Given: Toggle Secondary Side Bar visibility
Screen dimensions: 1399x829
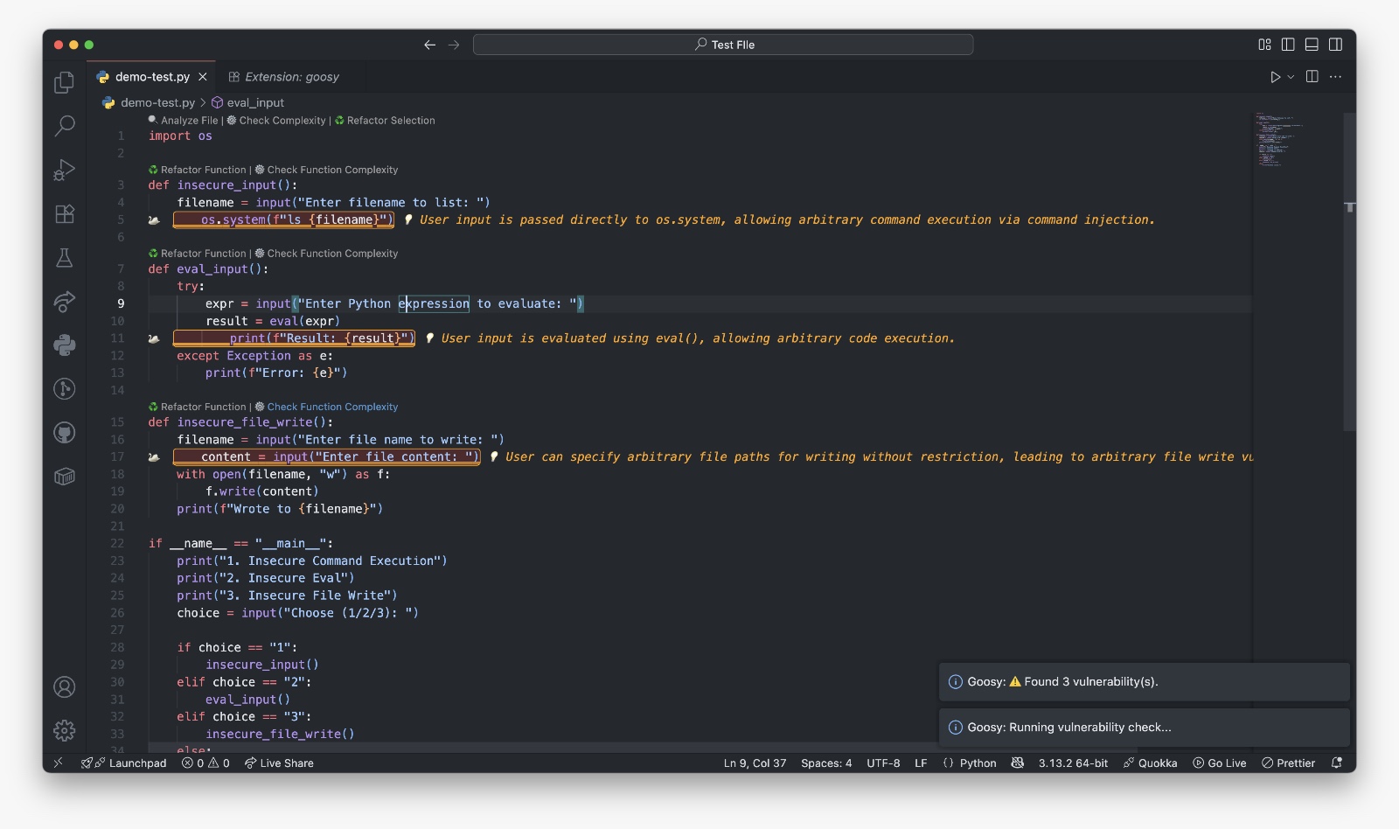Looking at the screenshot, I should click(1335, 45).
